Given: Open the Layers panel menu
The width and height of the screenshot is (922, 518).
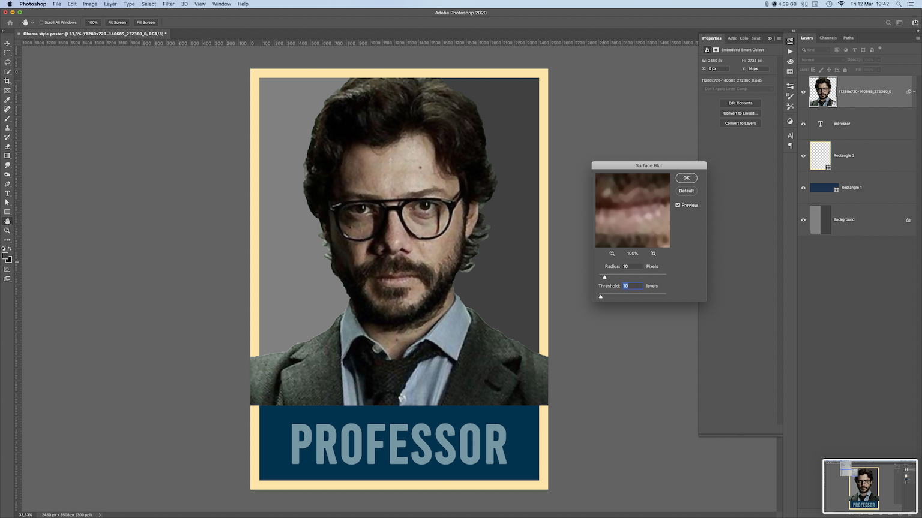Looking at the screenshot, I should click(x=917, y=38).
